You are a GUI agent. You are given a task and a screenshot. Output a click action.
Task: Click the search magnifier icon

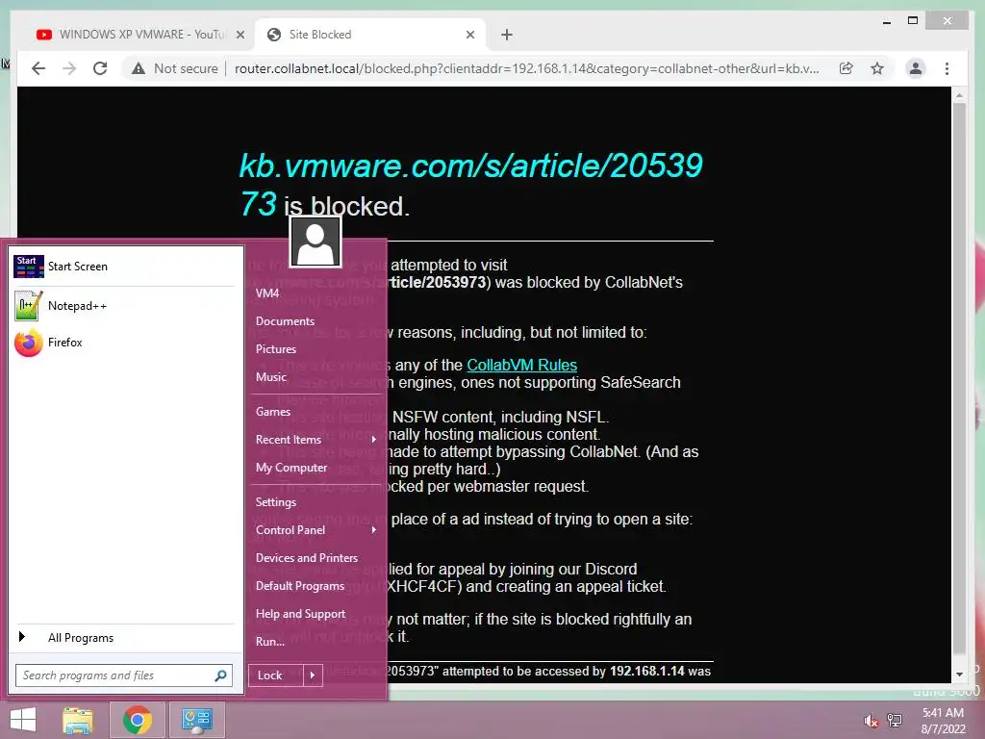220,675
